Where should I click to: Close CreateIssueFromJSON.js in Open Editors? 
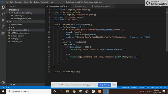tap(10, 13)
